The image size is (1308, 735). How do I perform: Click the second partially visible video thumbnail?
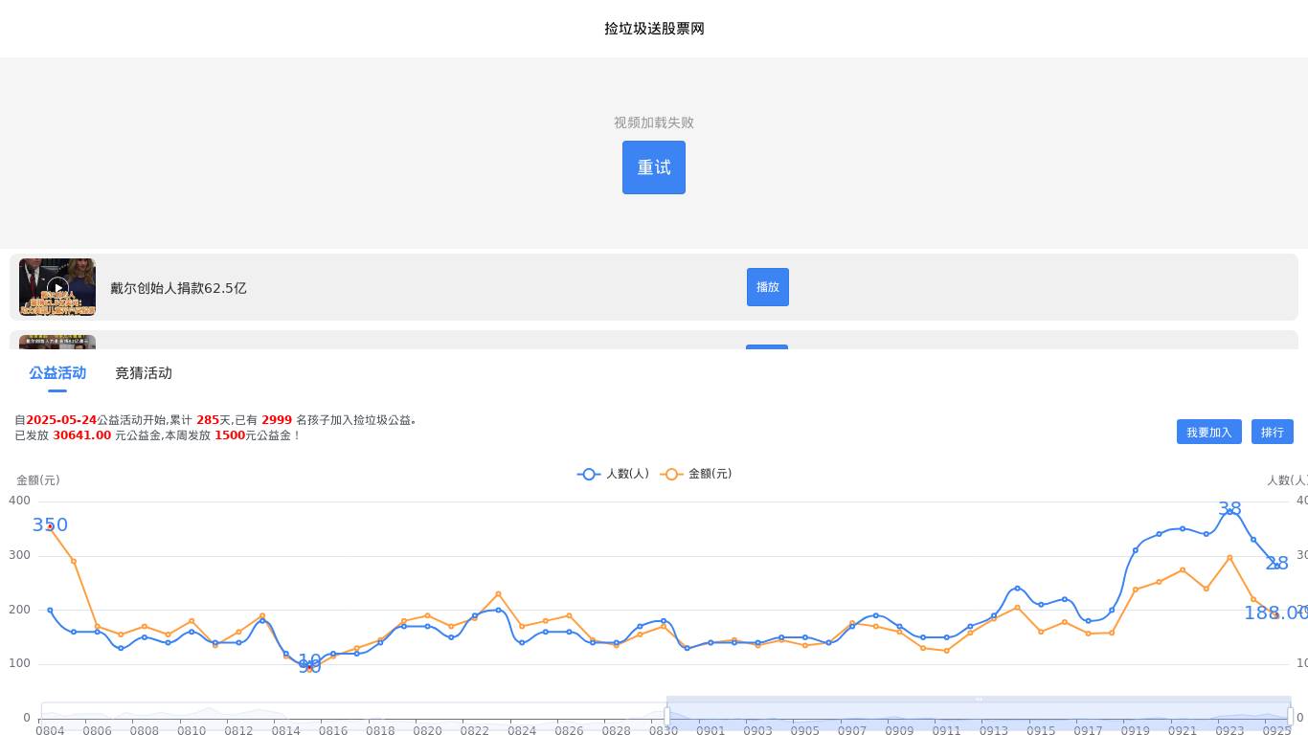(57, 342)
